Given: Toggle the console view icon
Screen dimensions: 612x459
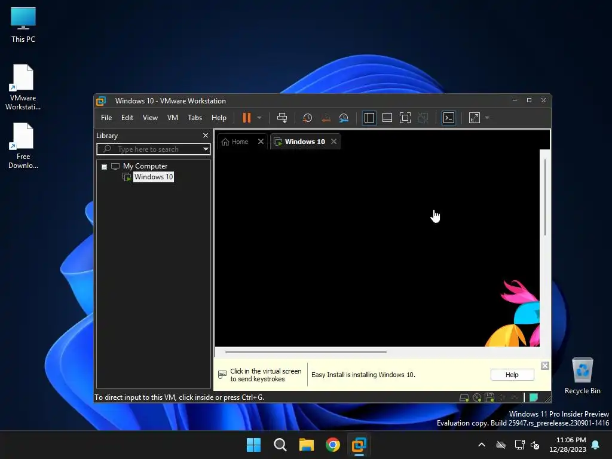Looking at the screenshot, I should (449, 118).
